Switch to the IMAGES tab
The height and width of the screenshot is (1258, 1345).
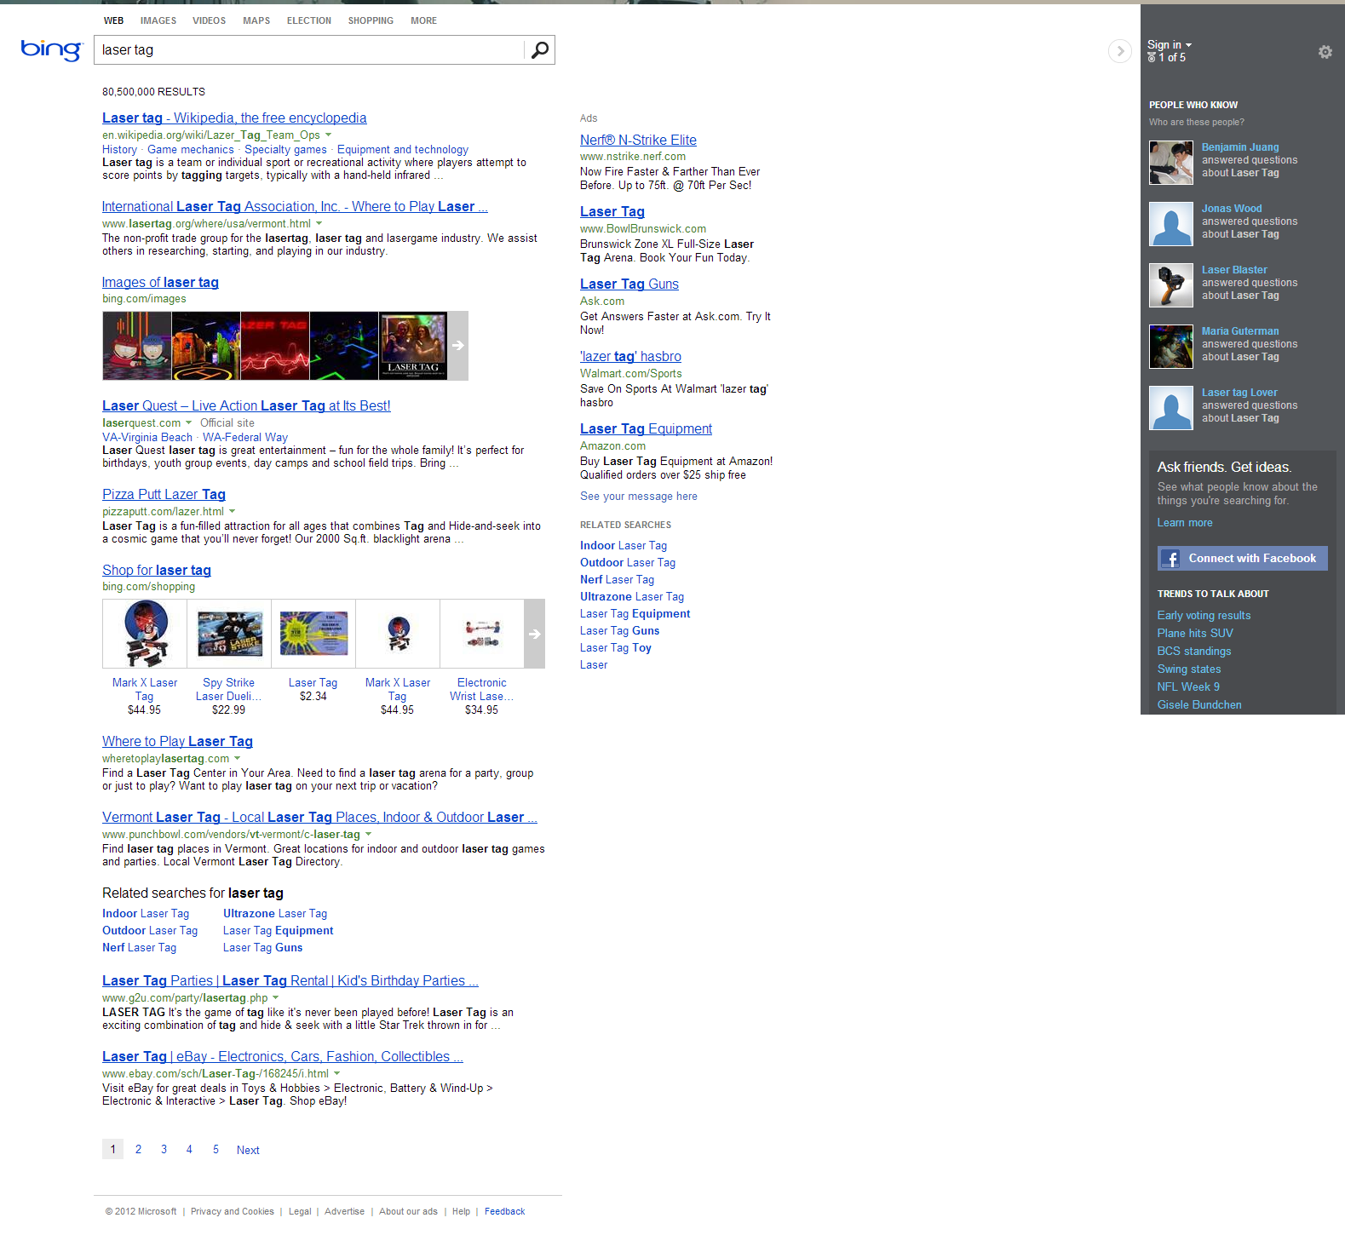158,20
